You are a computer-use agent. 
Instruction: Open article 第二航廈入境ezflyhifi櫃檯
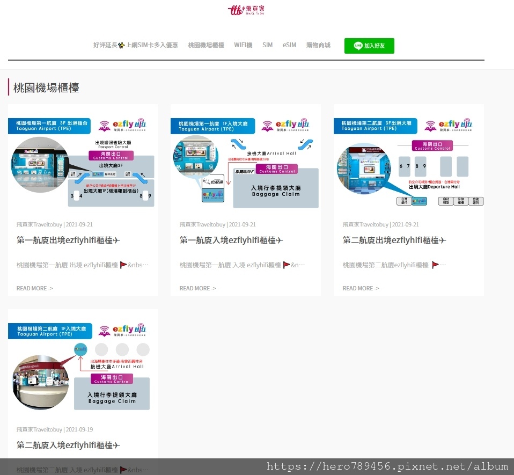[68, 445]
